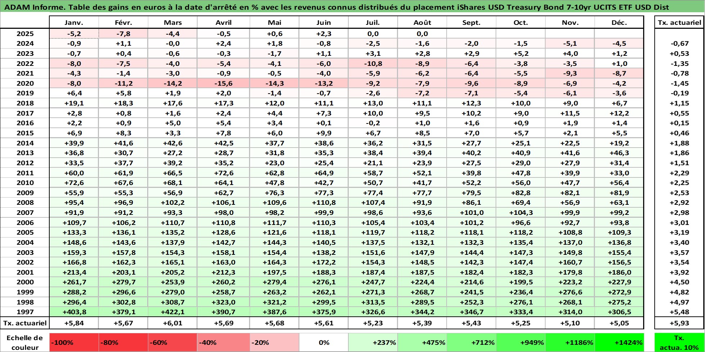Viewport: 705px width, 352px height.
Task: Click the 2024 actuarial rate '-0,67'
Action: (x=679, y=44)
